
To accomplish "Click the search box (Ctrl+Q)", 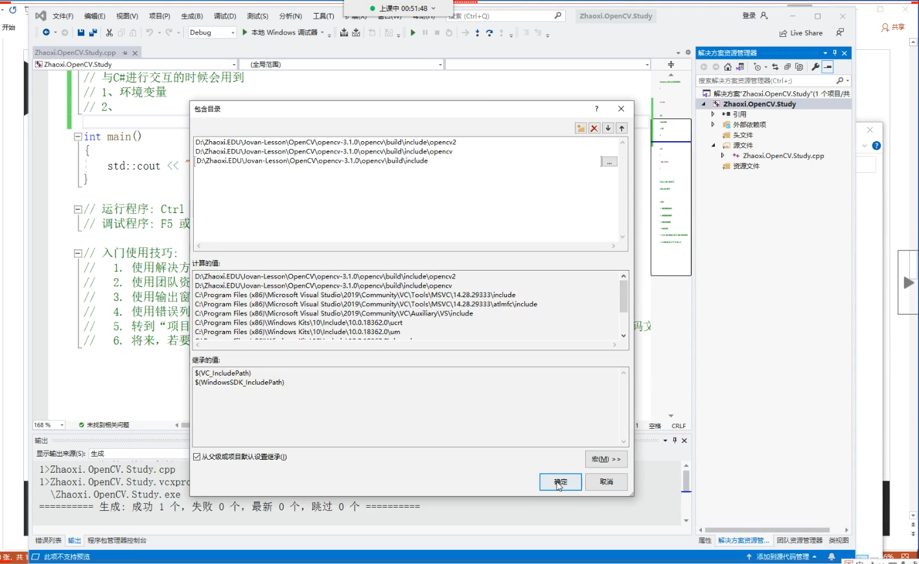I will [x=506, y=16].
